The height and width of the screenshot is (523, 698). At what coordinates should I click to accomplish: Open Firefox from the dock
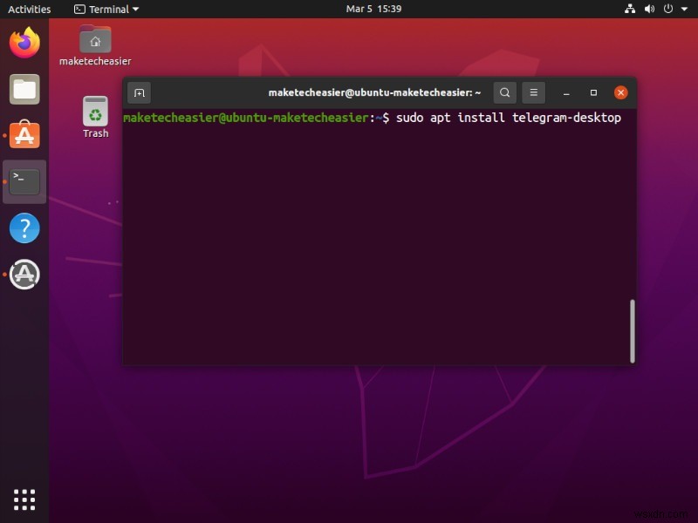[24, 41]
